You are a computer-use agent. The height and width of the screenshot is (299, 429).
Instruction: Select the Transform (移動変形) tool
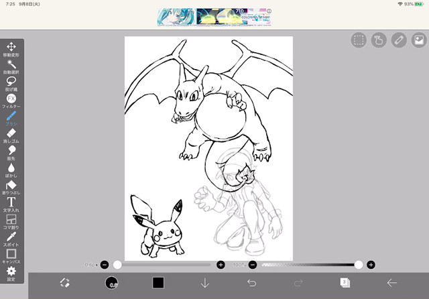[x=11, y=50]
